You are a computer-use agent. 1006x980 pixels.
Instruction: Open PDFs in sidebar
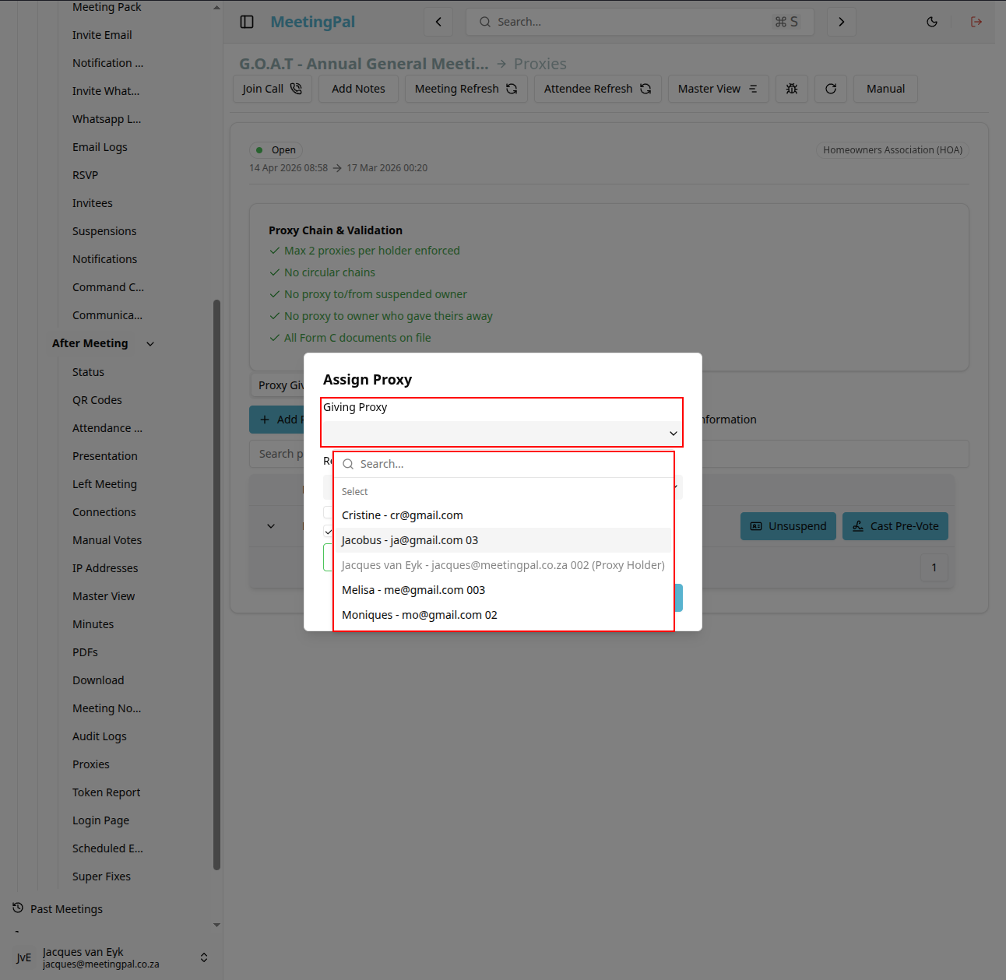tap(85, 652)
